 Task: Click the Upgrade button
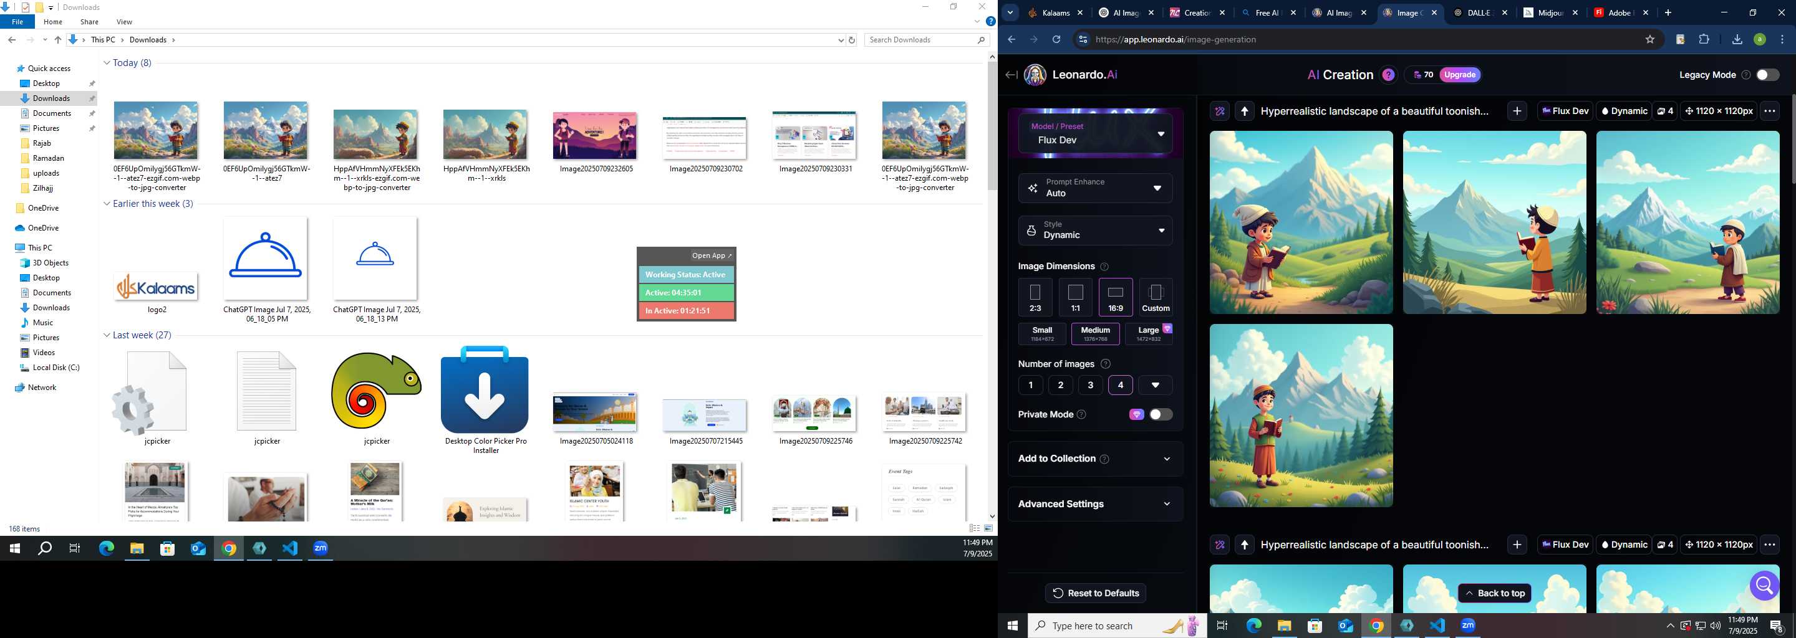click(1459, 75)
